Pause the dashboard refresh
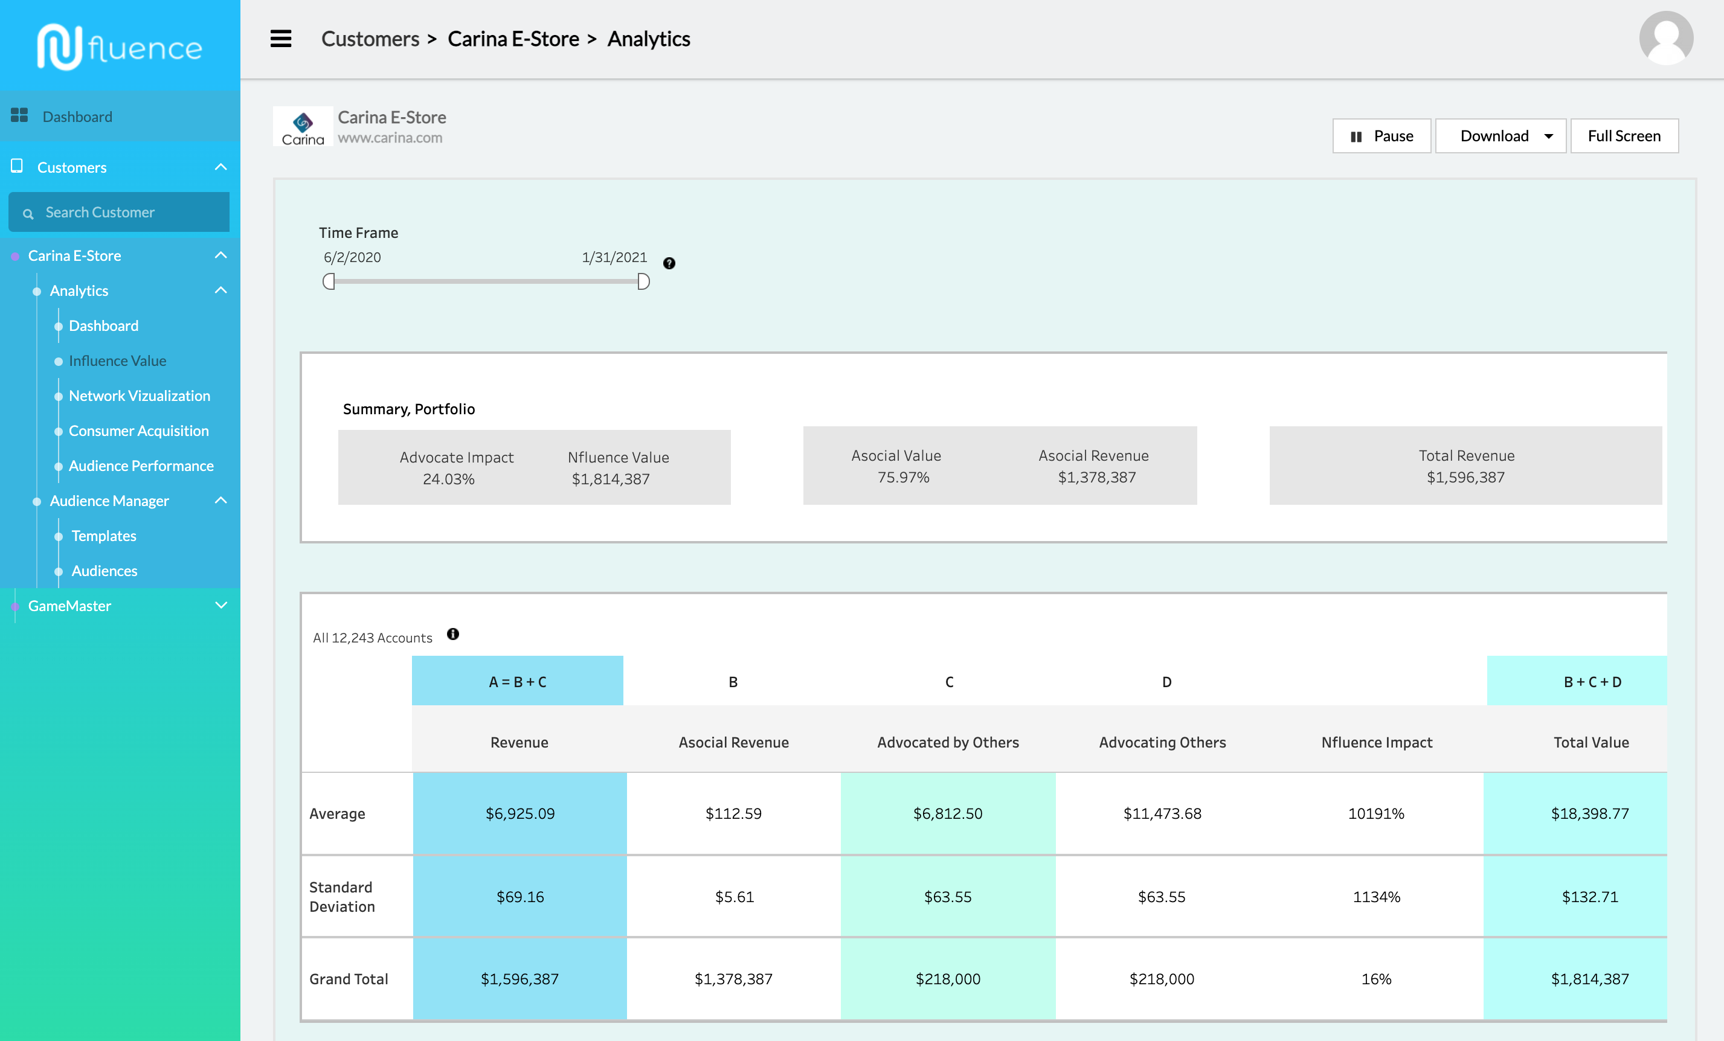 pos(1381,136)
